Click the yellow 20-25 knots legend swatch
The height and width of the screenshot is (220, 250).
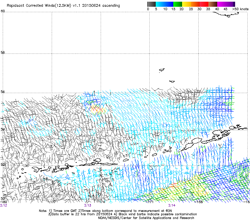click(186, 4)
